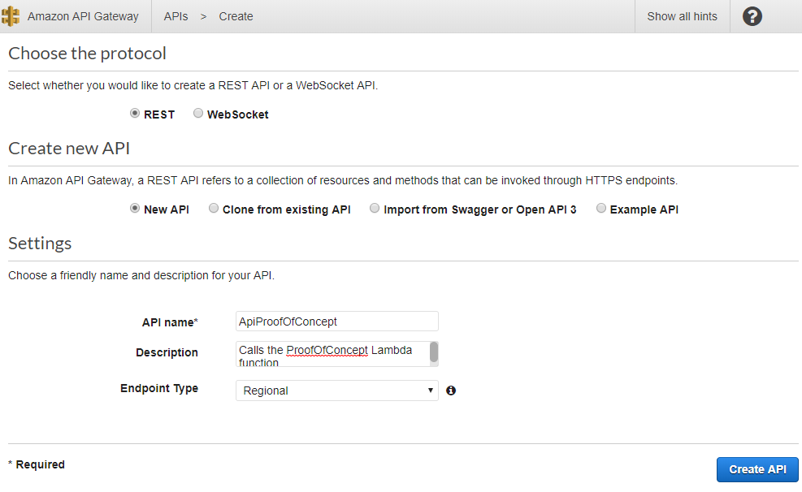Click the info icon beside Endpoint Type
Image resolution: width=802 pixels, height=492 pixels.
pos(451,391)
